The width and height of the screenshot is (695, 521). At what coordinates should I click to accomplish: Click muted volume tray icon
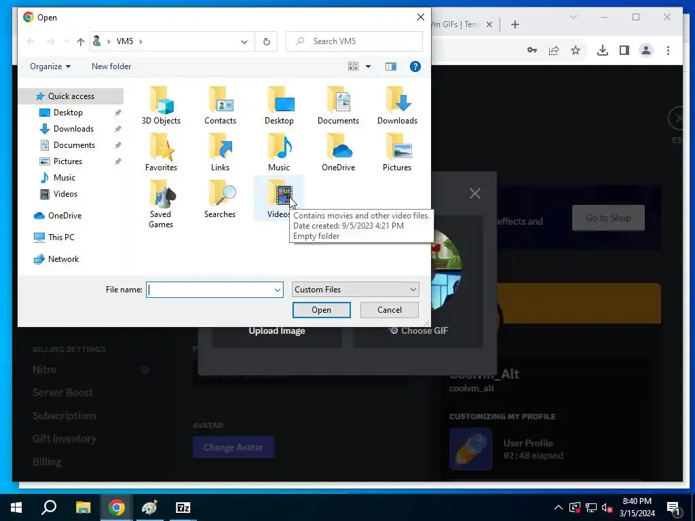pos(607,507)
